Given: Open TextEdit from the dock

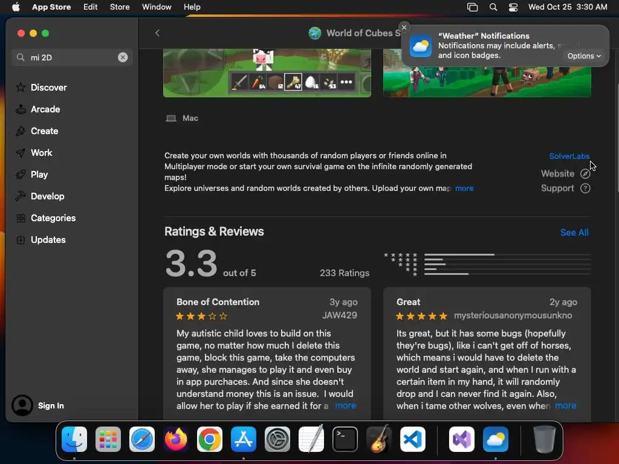Looking at the screenshot, I should click(311, 439).
